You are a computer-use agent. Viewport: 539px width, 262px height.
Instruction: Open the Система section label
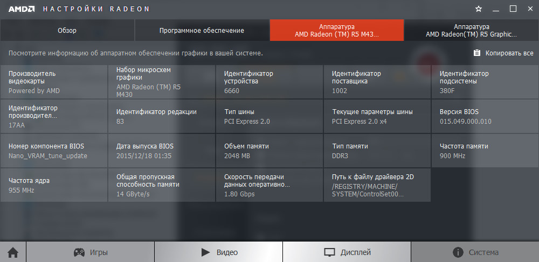(x=483, y=253)
